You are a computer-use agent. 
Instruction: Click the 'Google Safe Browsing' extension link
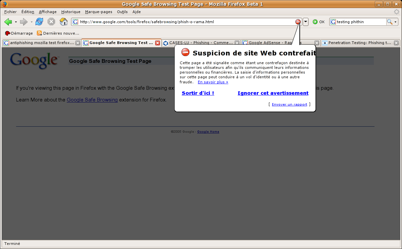click(92, 100)
